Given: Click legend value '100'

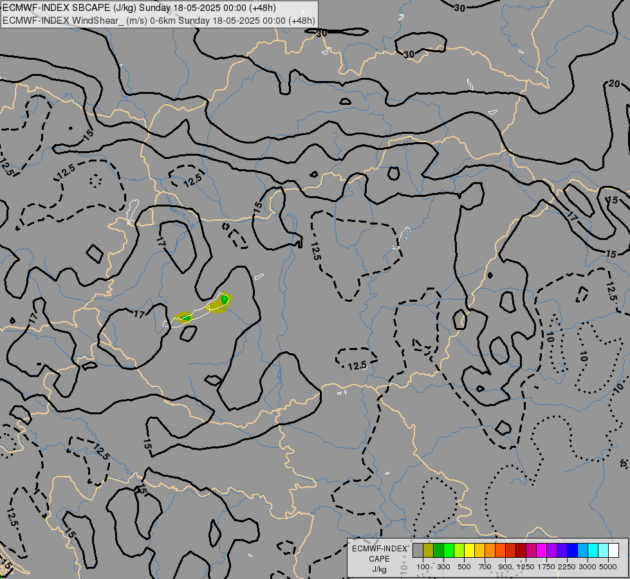Looking at the screenshot, I should point(423,567).
